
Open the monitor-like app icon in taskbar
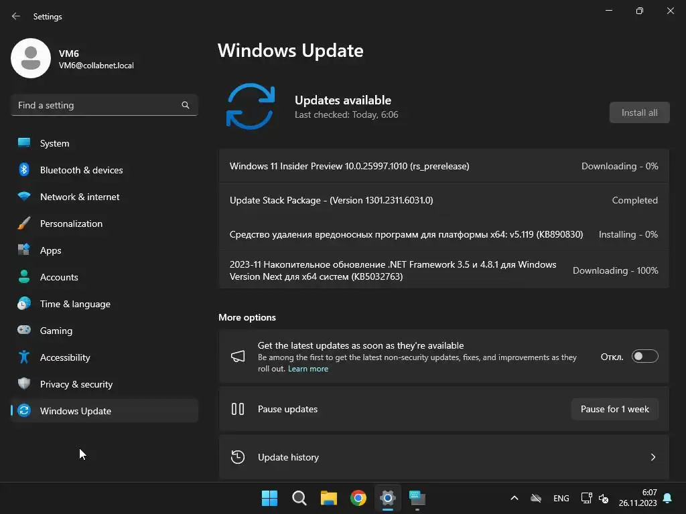point(417,498)
